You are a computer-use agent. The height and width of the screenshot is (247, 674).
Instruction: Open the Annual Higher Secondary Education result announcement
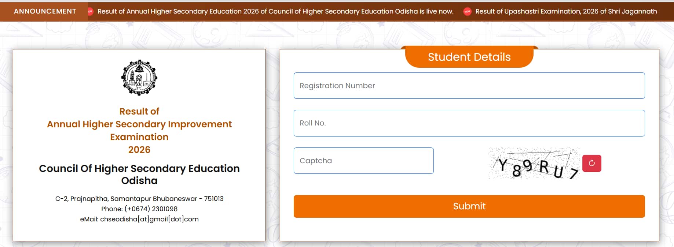click(275, 11)
